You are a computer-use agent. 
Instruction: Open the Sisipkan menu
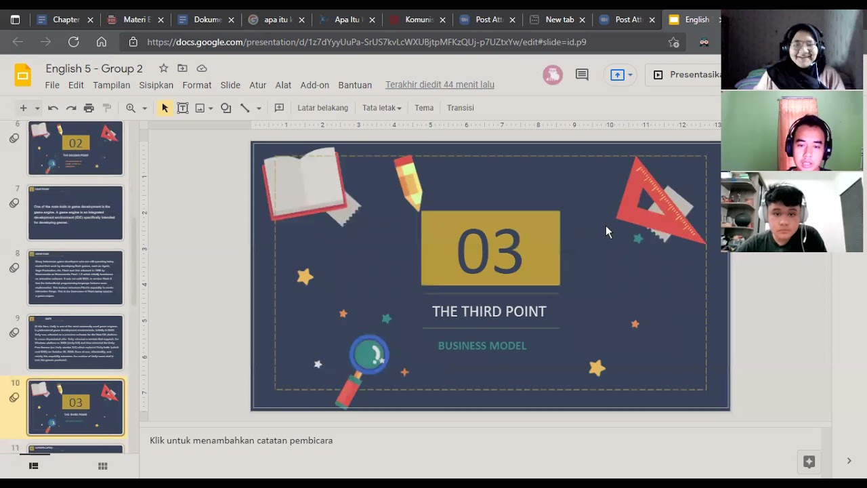(x=156, y=85)
